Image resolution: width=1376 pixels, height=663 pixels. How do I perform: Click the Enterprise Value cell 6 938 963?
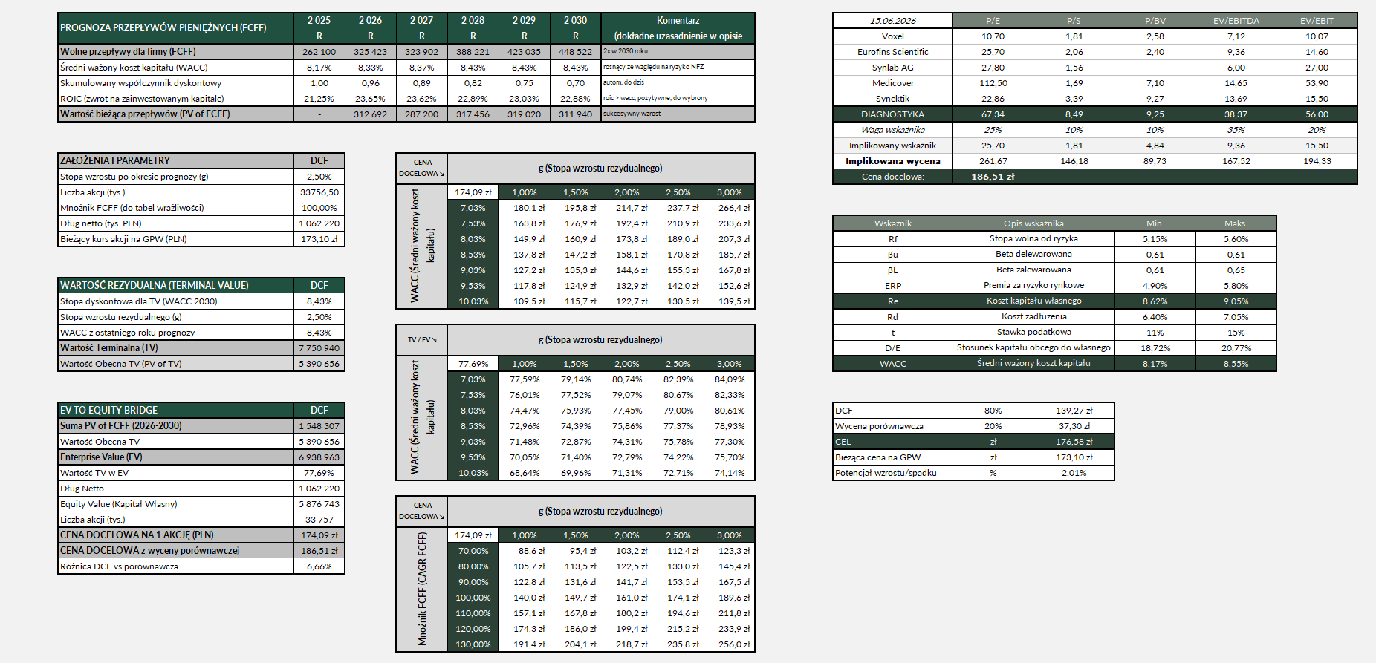319,457
